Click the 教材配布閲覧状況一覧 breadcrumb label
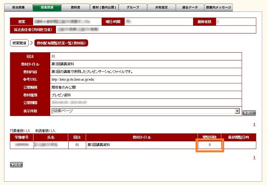This screenshot has height=185, width=267. (x=61, y=42)
